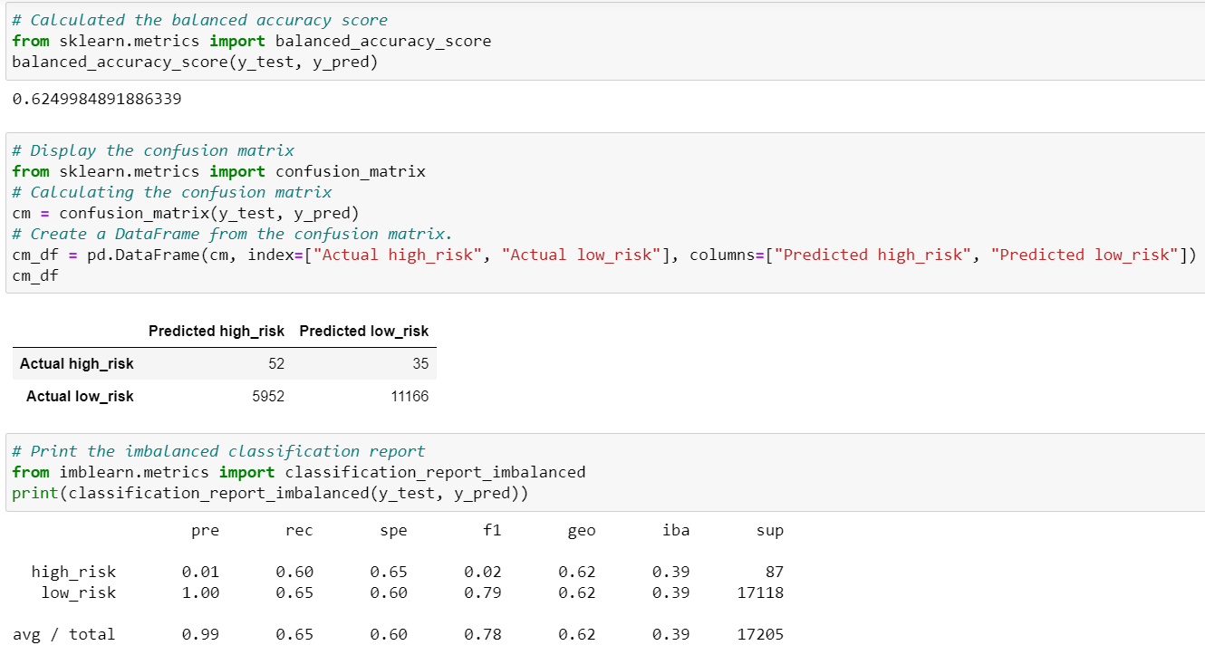Click the 'f1' header in the report
The image size is (1205, 655).
(x=492, y=531)
